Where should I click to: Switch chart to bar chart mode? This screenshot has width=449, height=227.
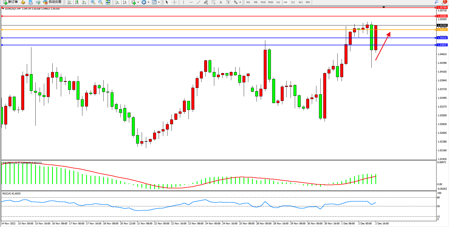click(x=69, y=2)
